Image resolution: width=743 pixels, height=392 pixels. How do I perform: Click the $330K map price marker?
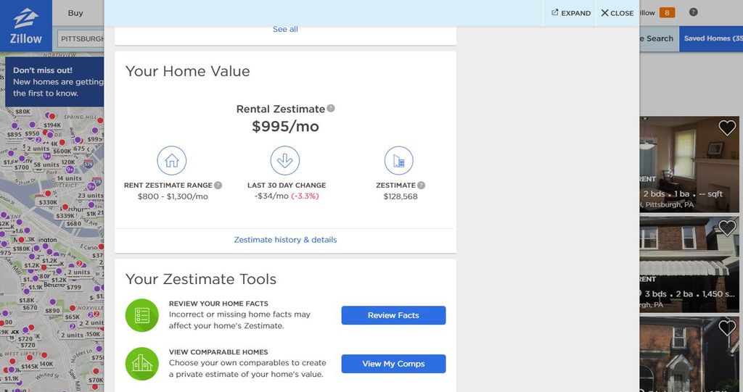tap(48, 202)
